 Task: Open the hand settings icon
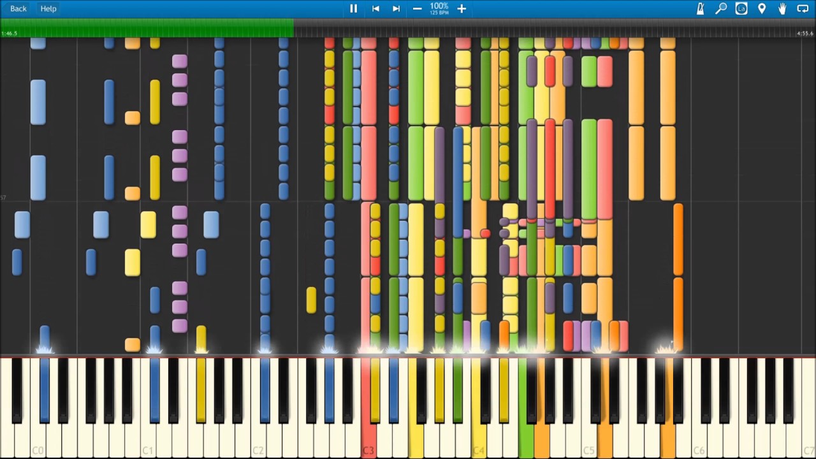782,8
